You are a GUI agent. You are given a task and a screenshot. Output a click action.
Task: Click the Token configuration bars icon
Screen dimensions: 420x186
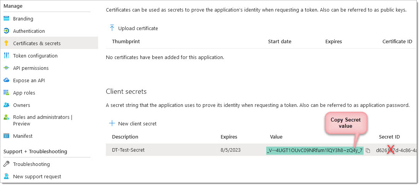tap(7, 56)
